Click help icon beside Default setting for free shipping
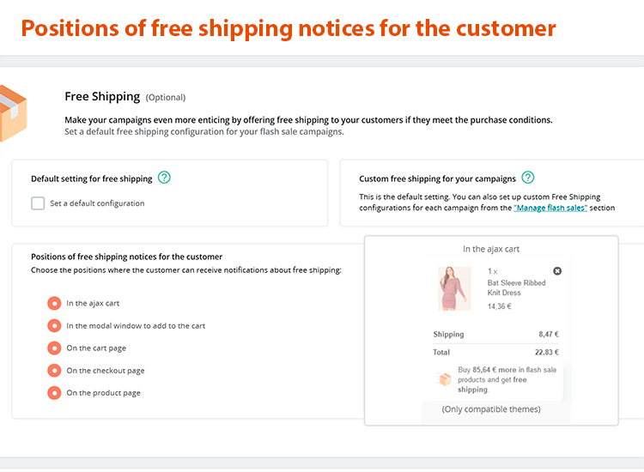The height and width of the screenshot is (472, 644). point(164,179)
